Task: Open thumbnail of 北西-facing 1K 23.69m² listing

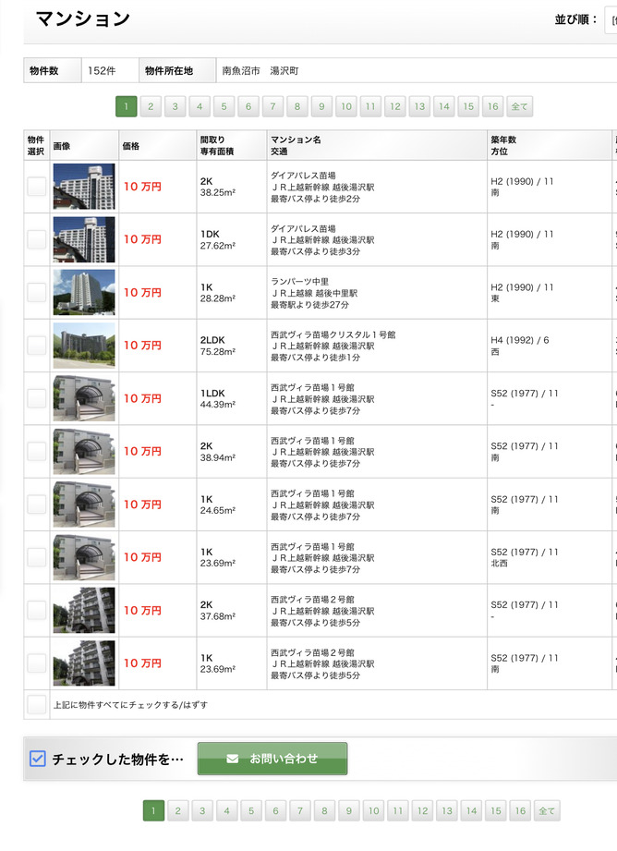Action: (x=84, y=557)
